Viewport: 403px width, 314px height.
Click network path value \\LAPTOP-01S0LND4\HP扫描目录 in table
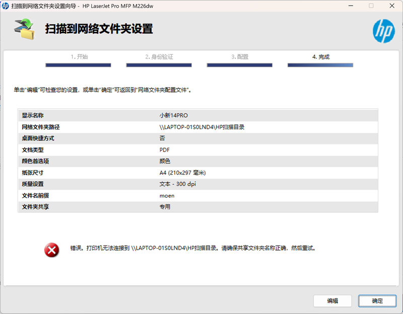202,127
